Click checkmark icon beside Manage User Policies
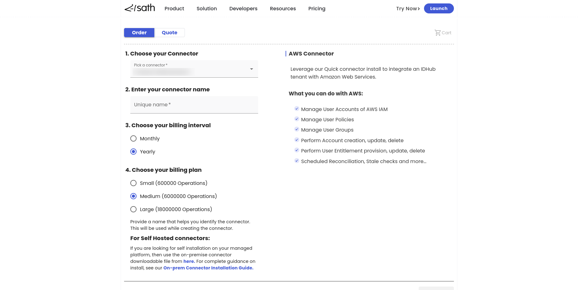Image resolution: width=578 pixels, height=290 pixels. coord(297,119)
